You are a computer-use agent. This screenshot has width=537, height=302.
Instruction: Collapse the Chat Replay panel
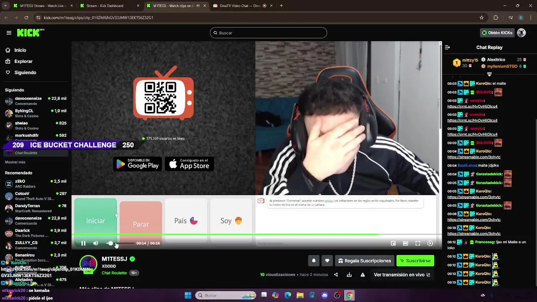447,47
